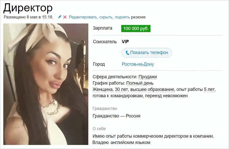This screenshot has width=229, height=149.
Task: Click the green 100 000 руб. salary badge
Action: 136,29
